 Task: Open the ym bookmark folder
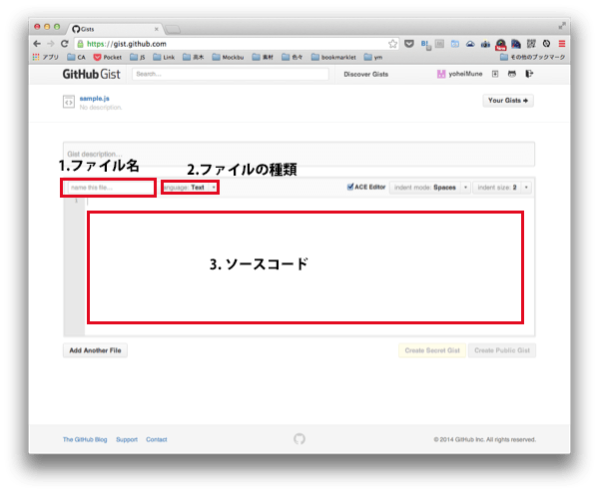(373, 57)
